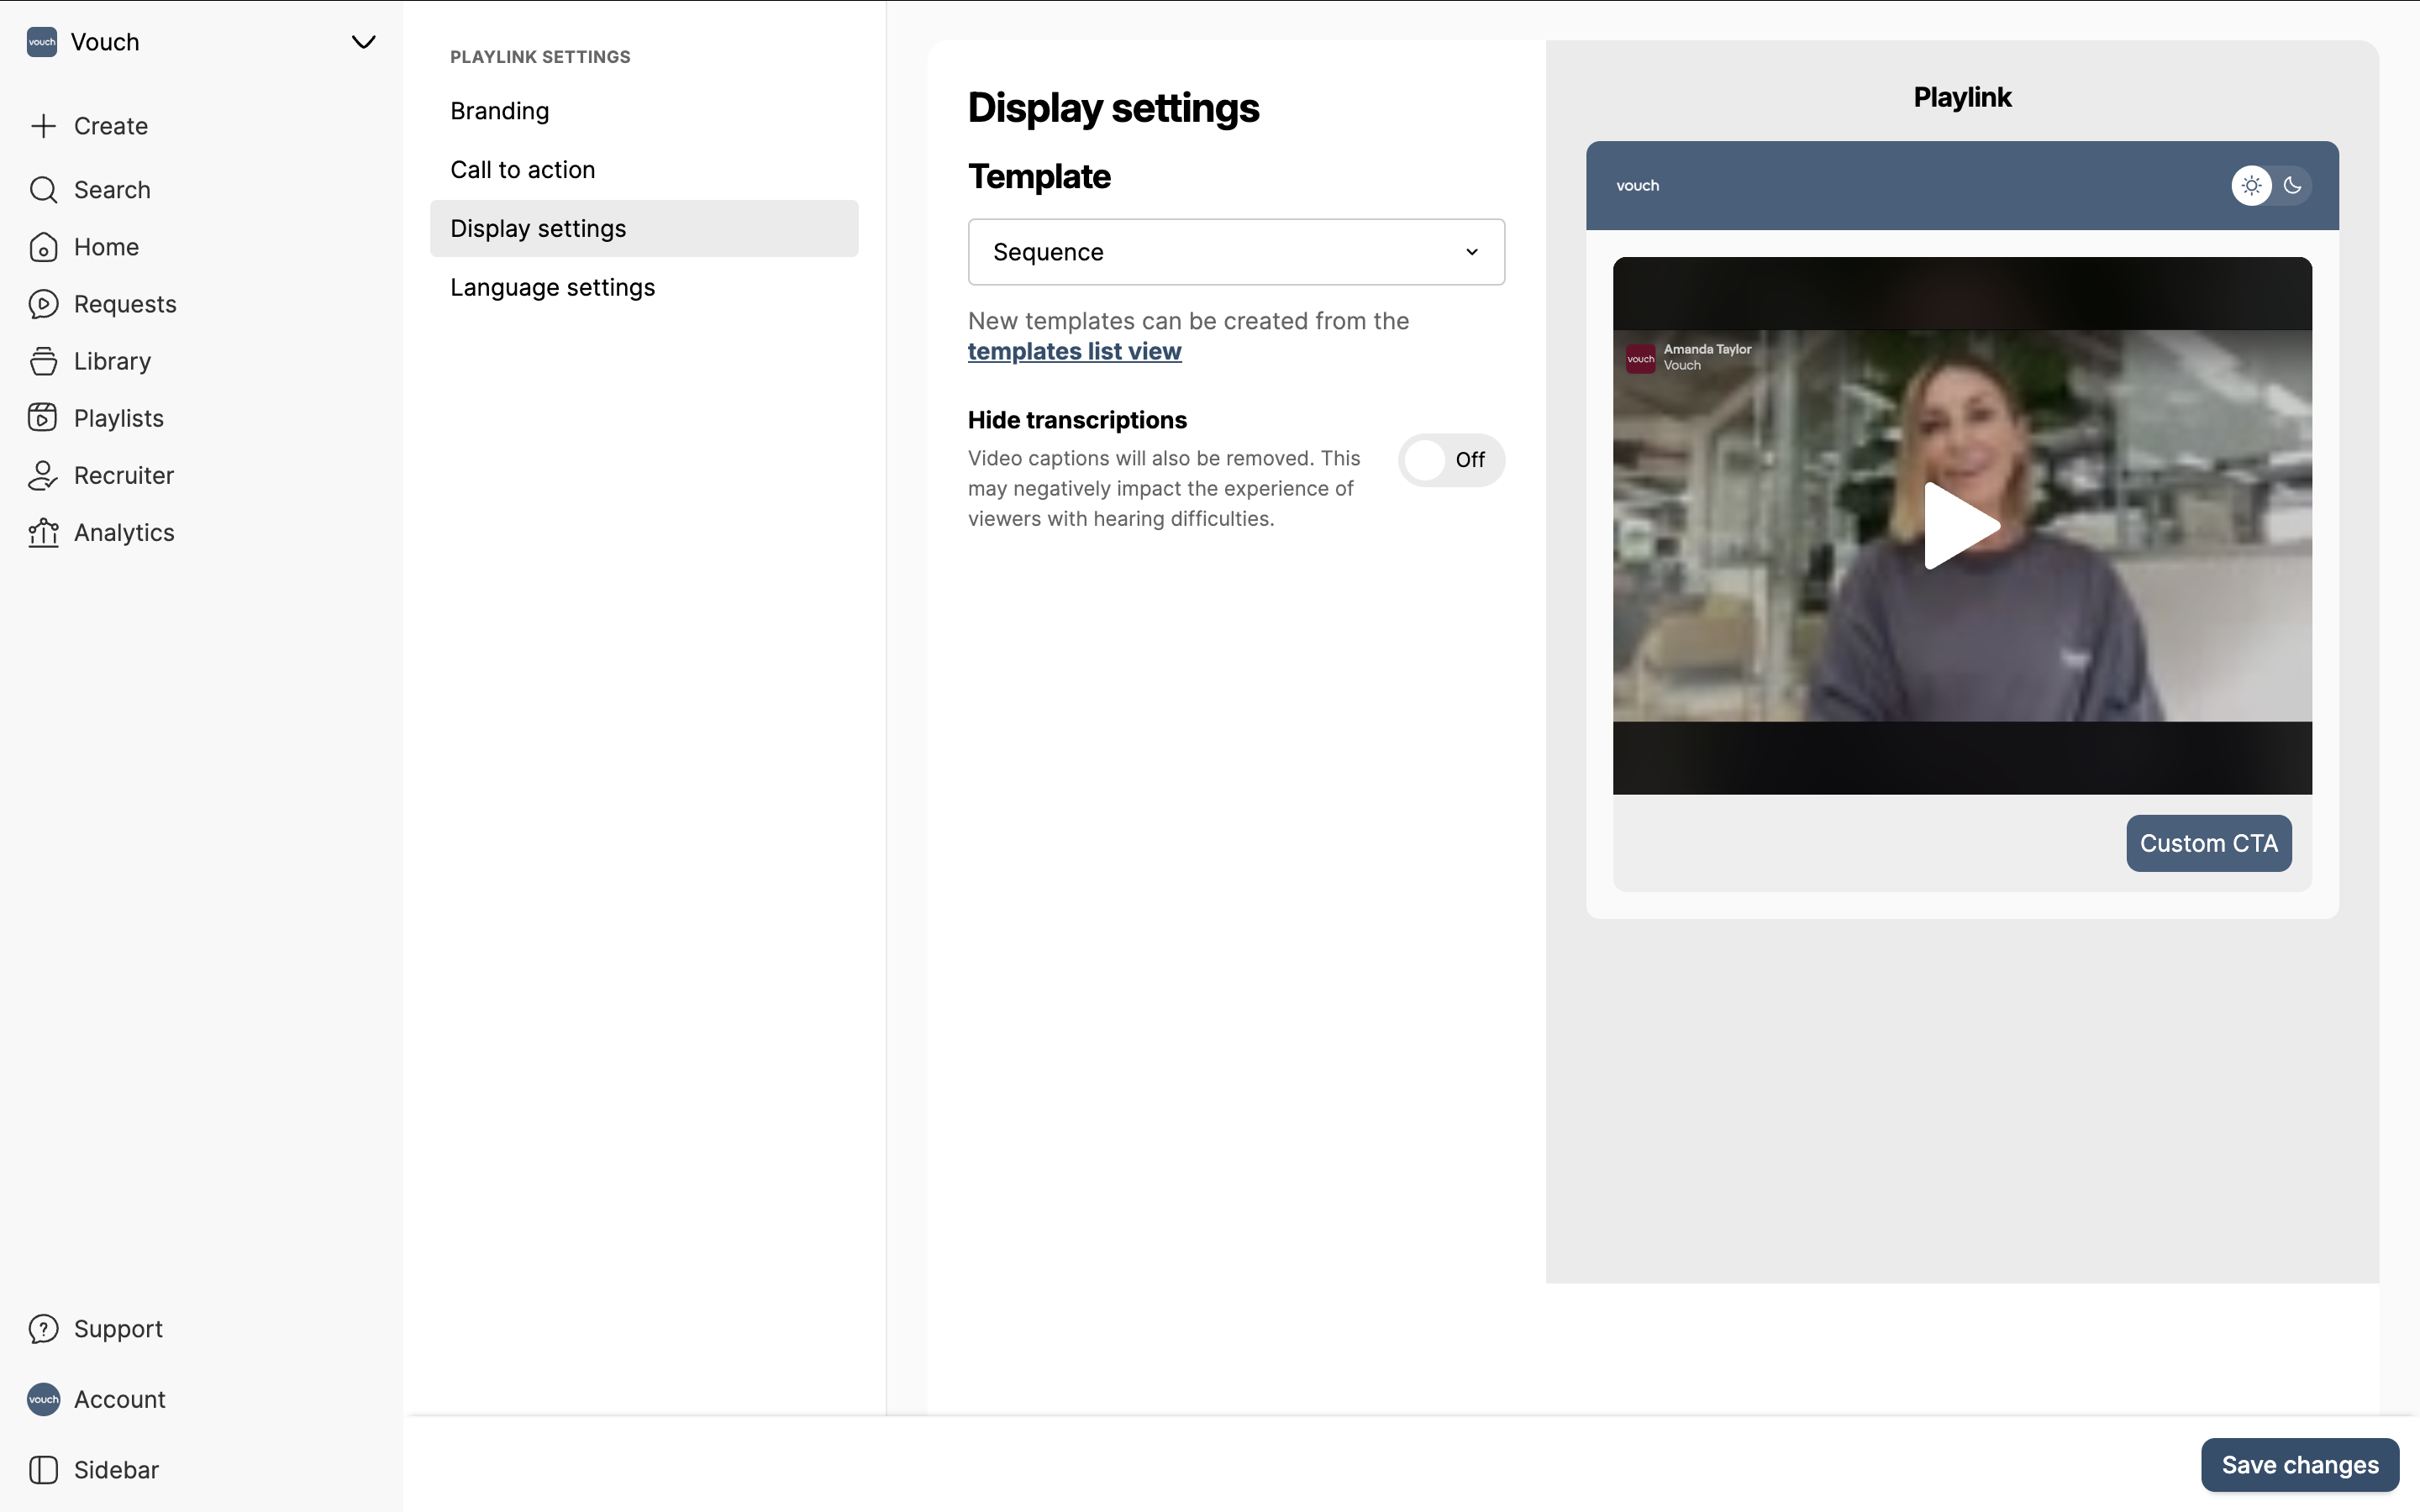Select Display settings section
Screen dimensions: 2420x1512
pyautogui.click(x=644, y=228)
